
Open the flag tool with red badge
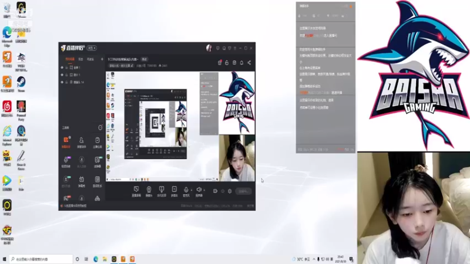66,198
